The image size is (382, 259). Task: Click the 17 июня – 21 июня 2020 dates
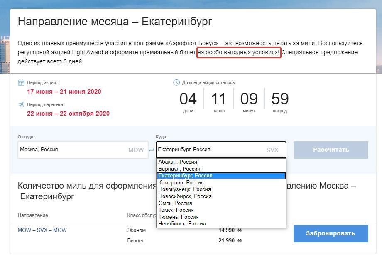click(64, 92)
